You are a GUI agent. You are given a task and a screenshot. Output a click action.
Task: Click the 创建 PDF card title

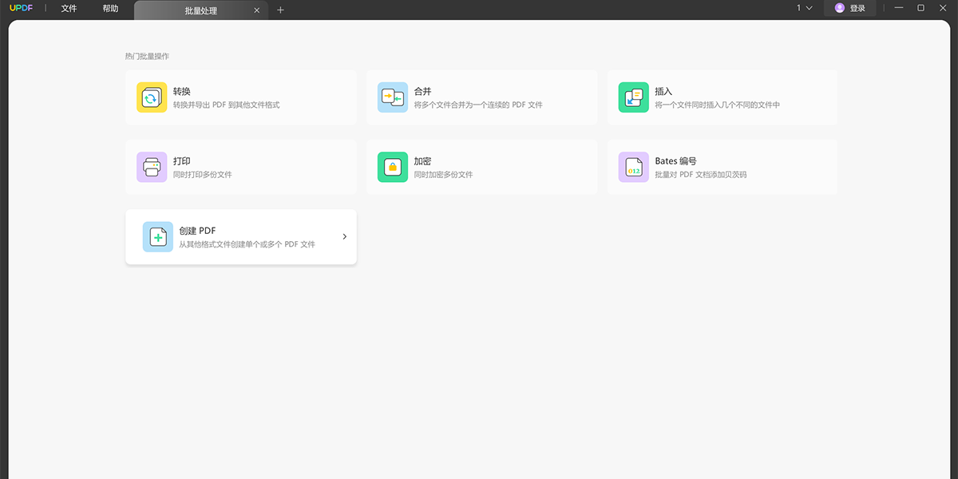198,231
